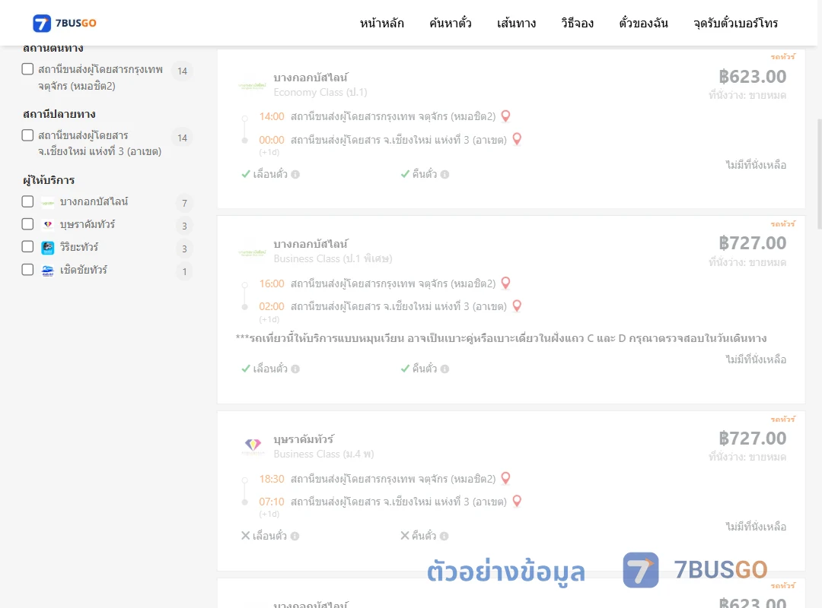The height and width of the screenshot is (608, 822).
Task: Click the page vertical scrollbar
Action: [819, 174]
